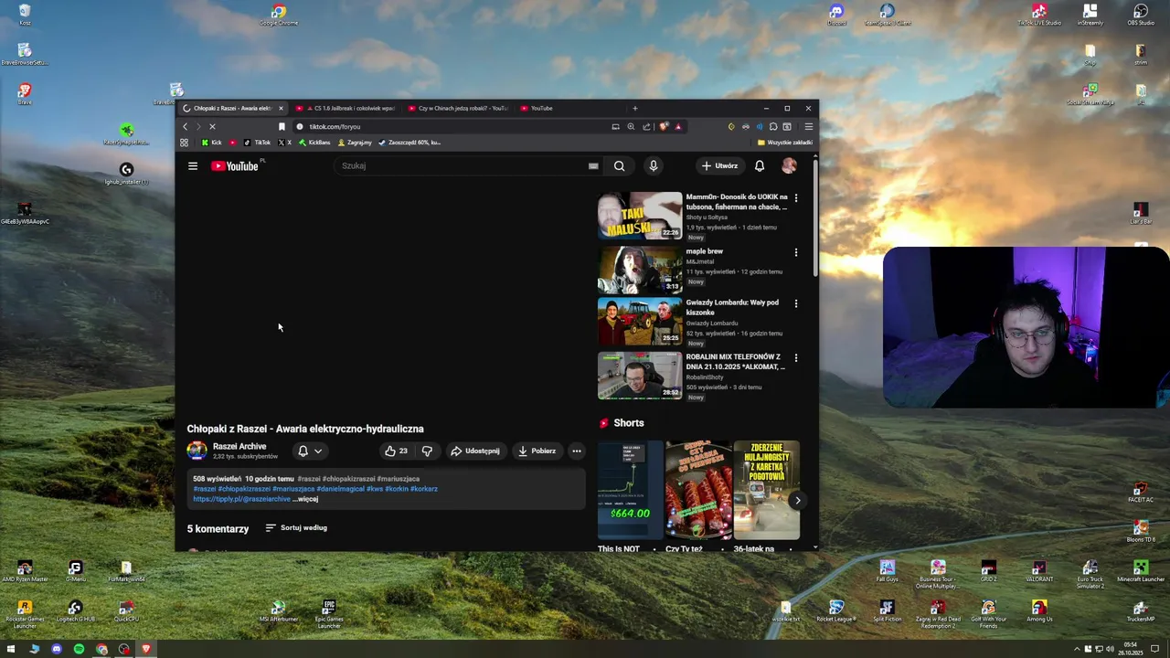This screenshot has height=658, width=1170.
Task: Like the video with thumbs-up
Action: tap(396, 451)
